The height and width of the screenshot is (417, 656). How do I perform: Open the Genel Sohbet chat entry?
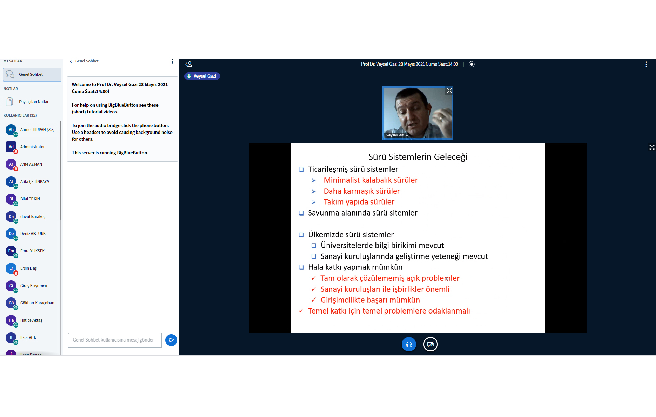pyautogui.click(x=32, y=74)
